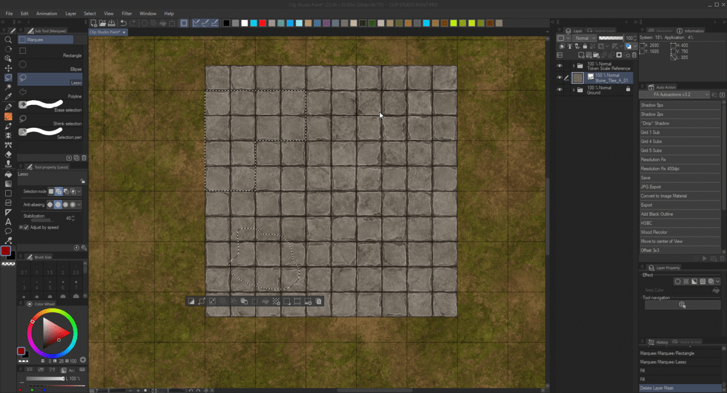Image resolution: width=727 pixels, height=393 pixels.
Task: Click the Redo arrow in command bar
Action: (132, 23)
